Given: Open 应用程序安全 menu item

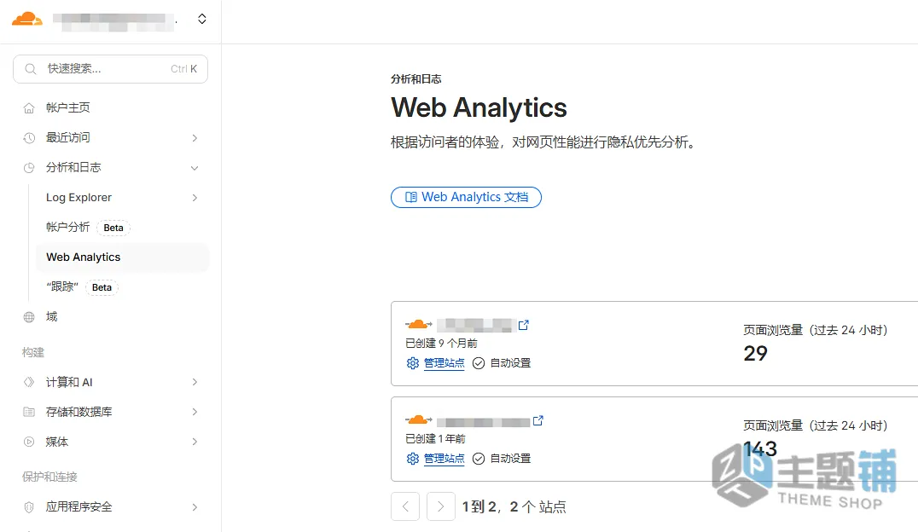Looking at the screenshot, I should pos(79,506).
